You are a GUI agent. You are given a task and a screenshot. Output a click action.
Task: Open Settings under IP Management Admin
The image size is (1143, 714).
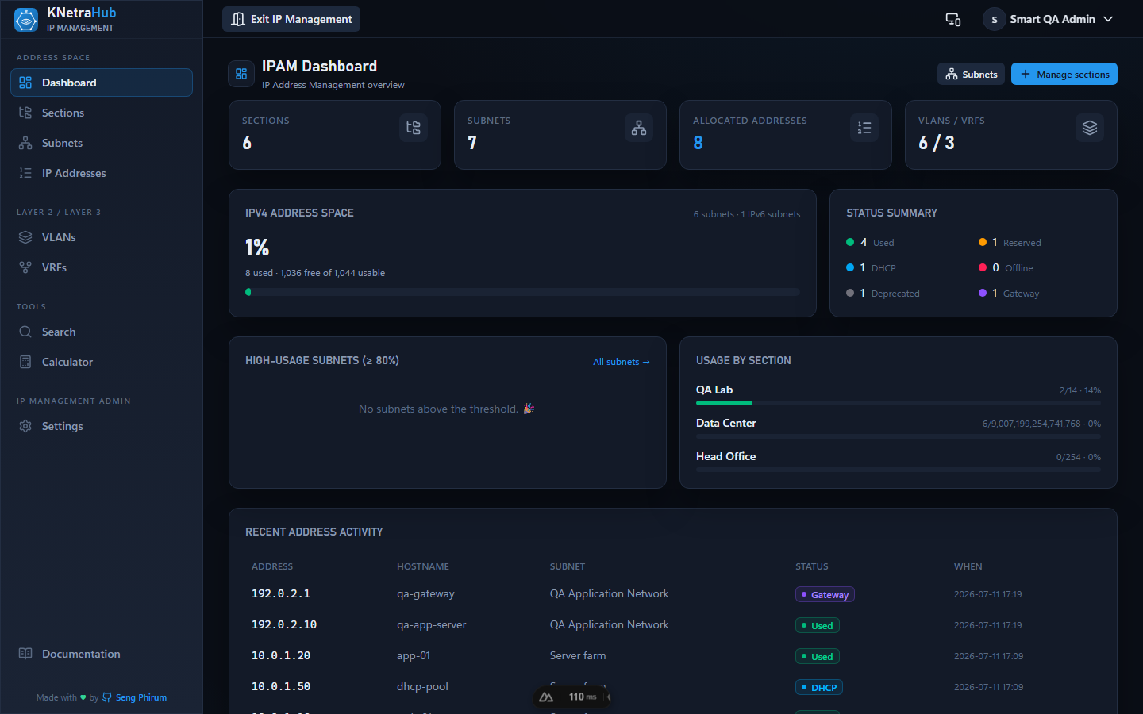102,426
